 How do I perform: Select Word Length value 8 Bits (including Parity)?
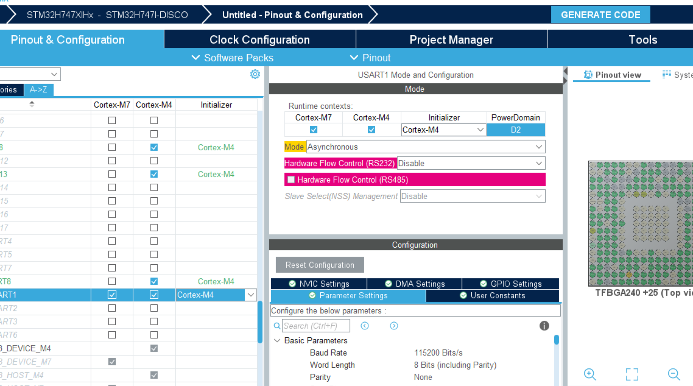[x=455, y=365]
